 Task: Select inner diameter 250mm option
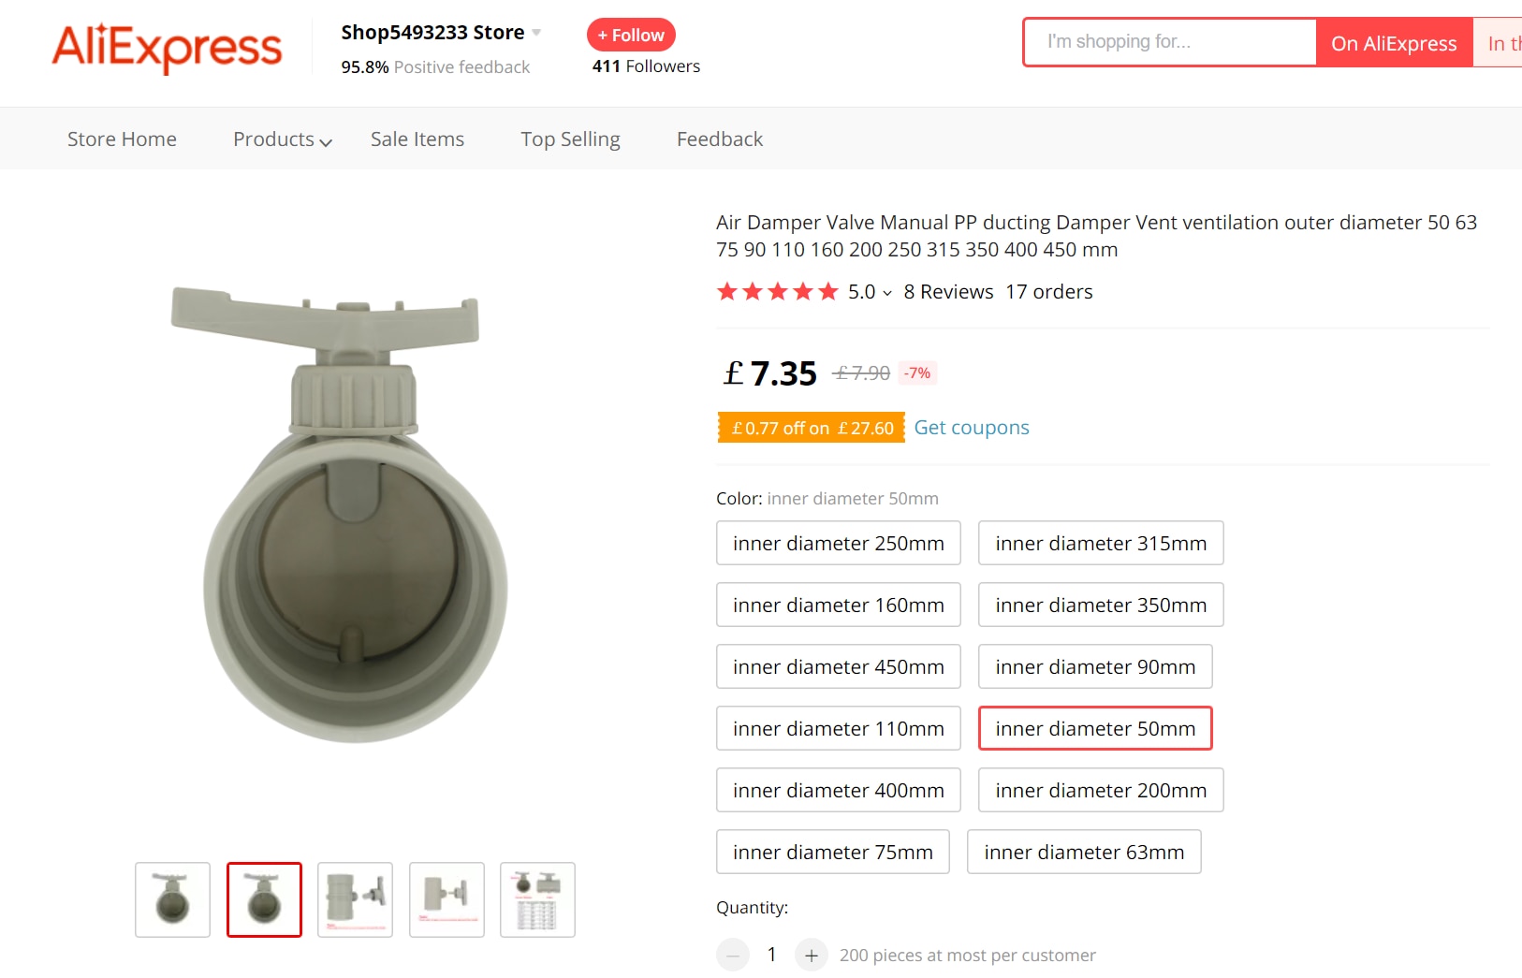point(839,543)
